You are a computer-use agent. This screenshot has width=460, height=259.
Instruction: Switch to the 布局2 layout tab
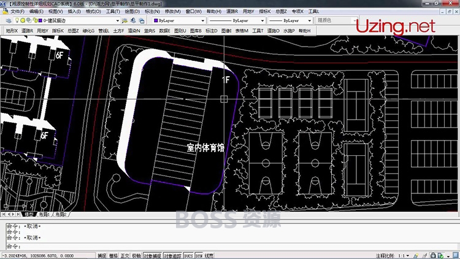(x=61, y=214)
